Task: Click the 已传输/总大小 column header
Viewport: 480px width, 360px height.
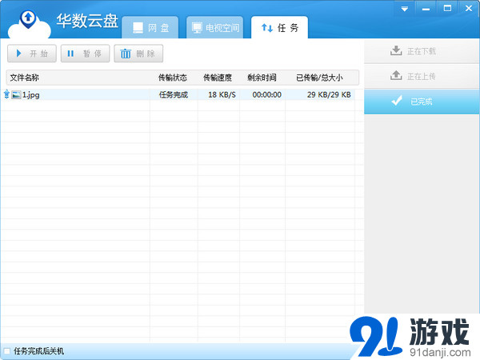Action: coord(319,78)
